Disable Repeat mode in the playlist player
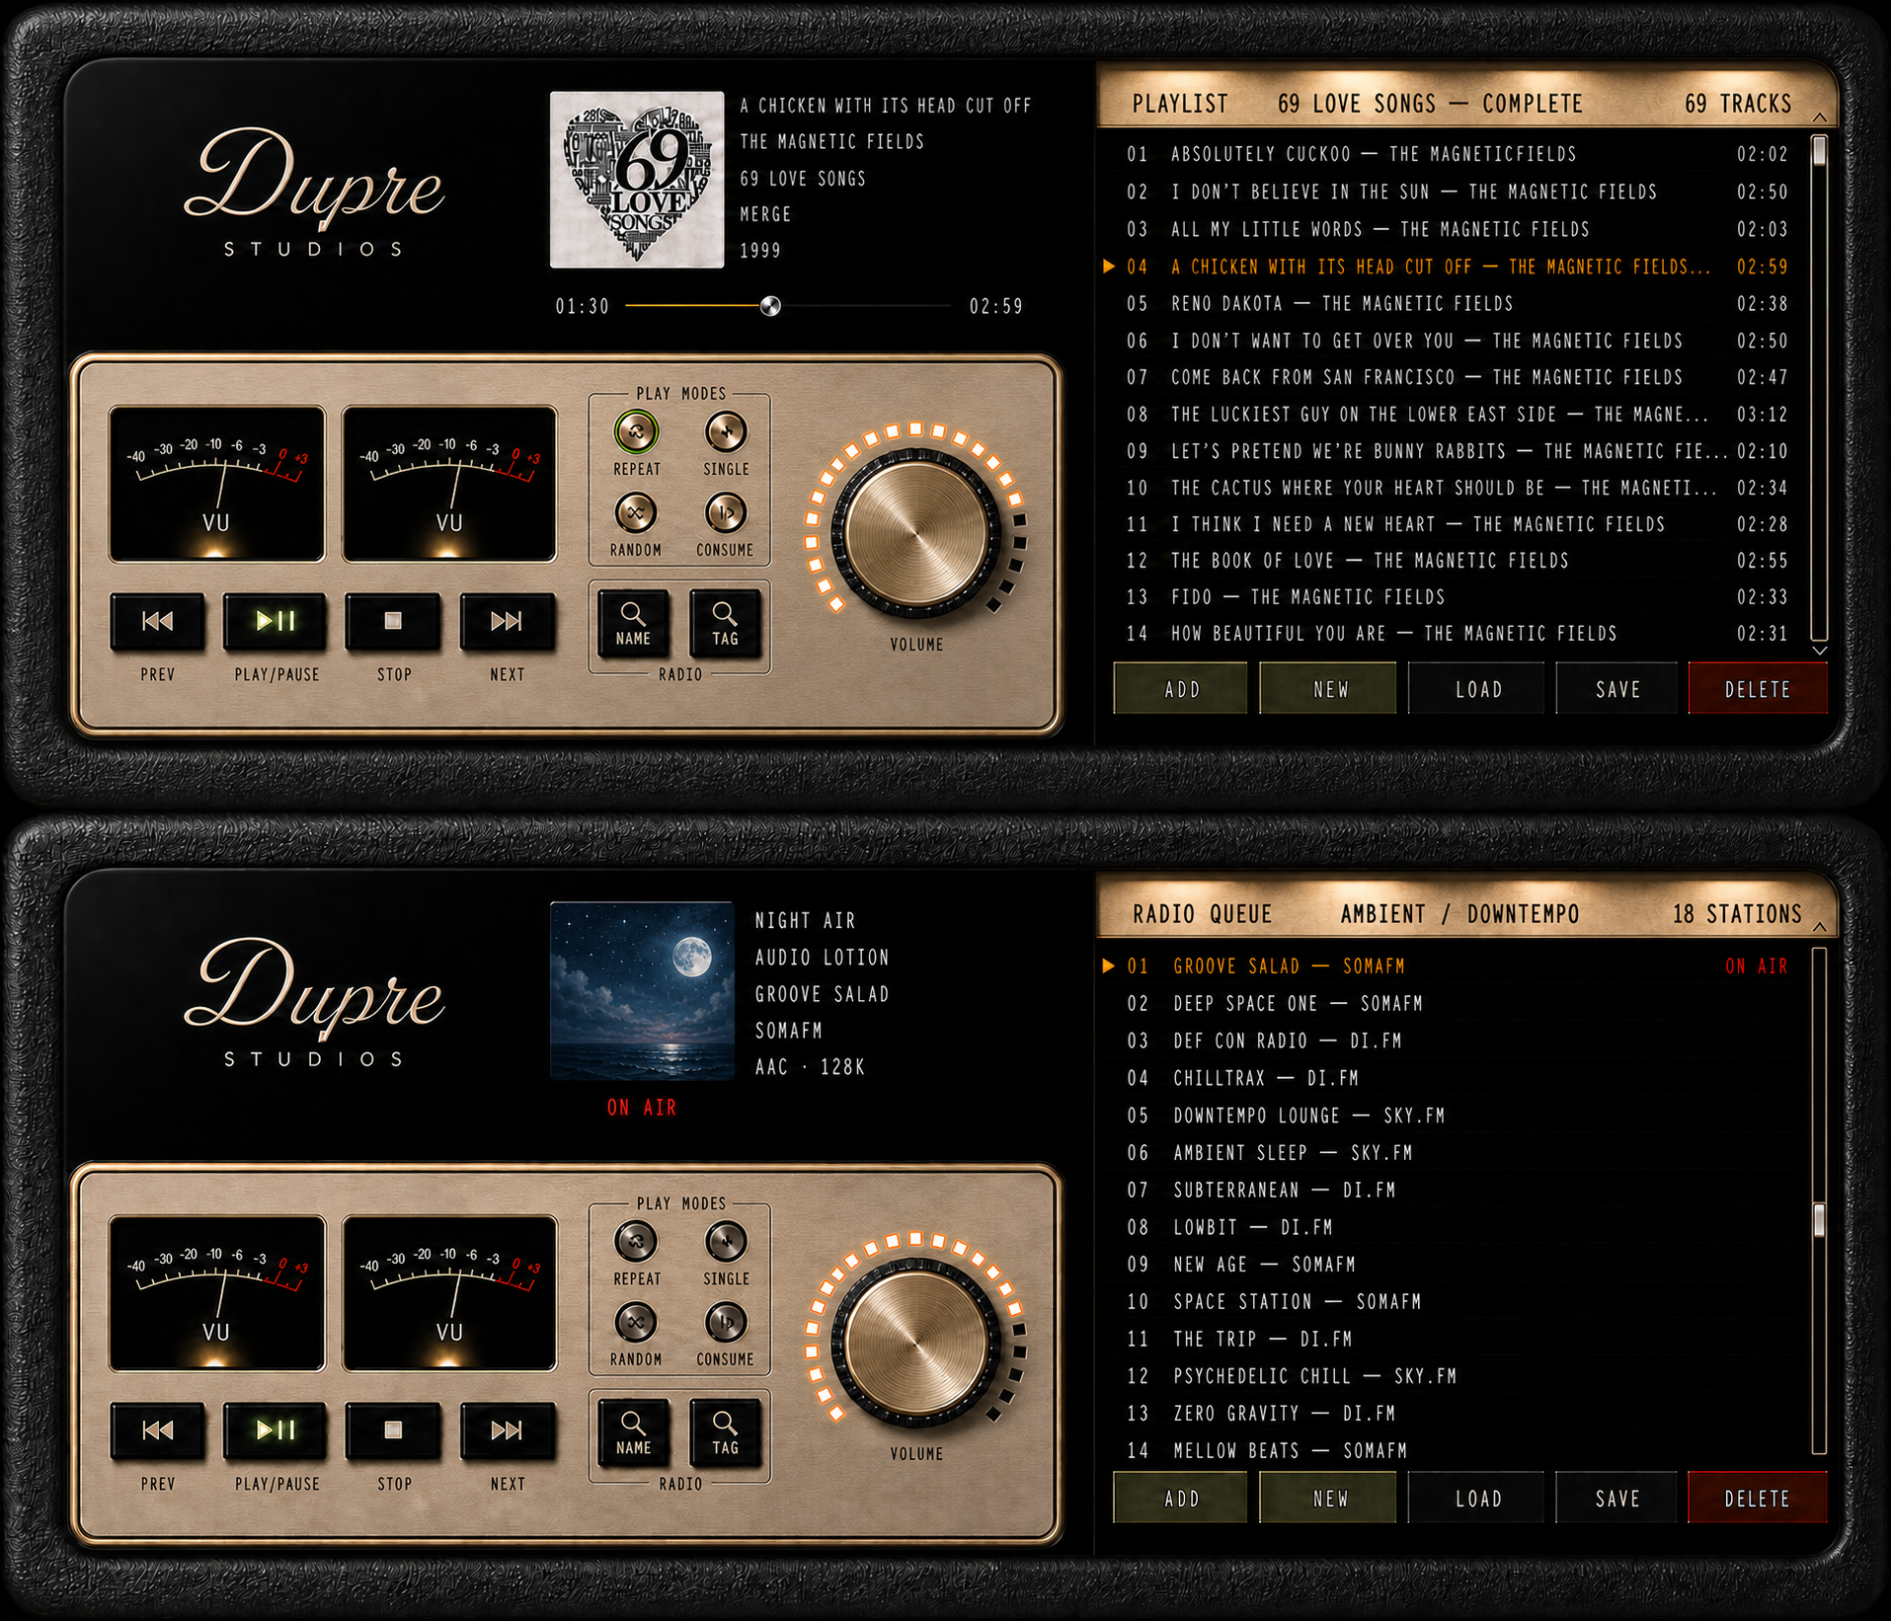This screenshot has height=1621, width=1891. [636, 431]
